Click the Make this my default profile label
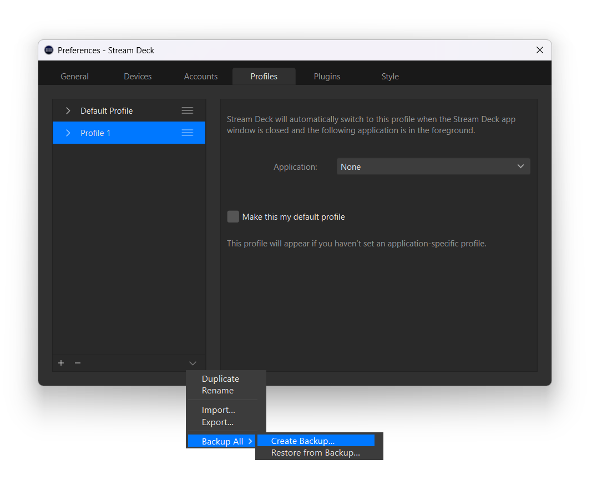The height and width of the screenshot is (500, 592). (294, 217)
